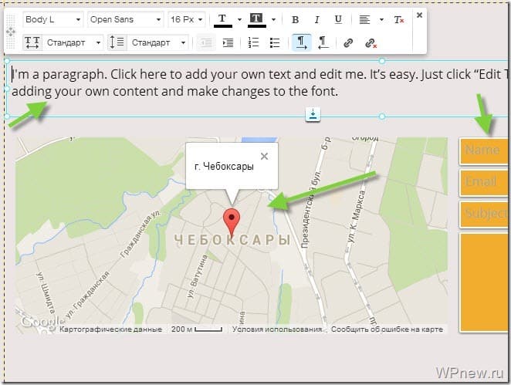
Task: Click the push-down handle below text box
Action: pos(313,114)
